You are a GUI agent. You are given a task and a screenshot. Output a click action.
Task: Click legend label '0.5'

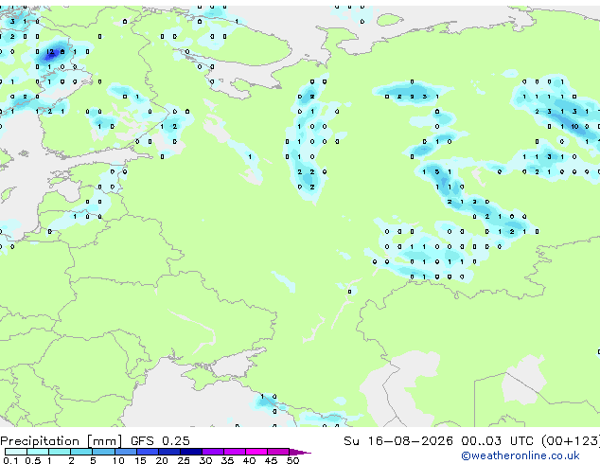click(32, 460)
